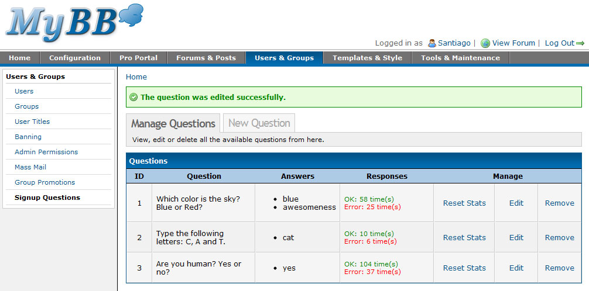Viewport: 589px width, 291px height.
Task: Open Banning in the sidebar
Action: point(28,137)
